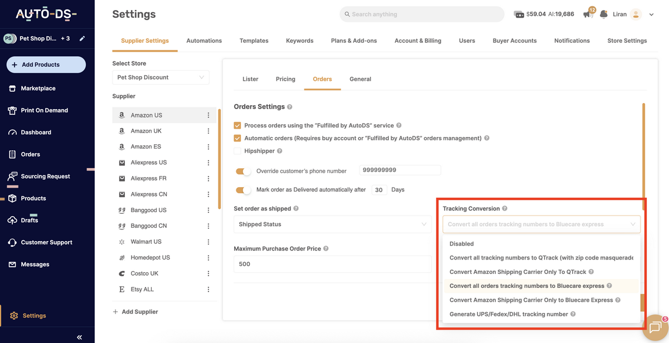
Task: Switch to the Automations tab
Action: pos(204,40)
